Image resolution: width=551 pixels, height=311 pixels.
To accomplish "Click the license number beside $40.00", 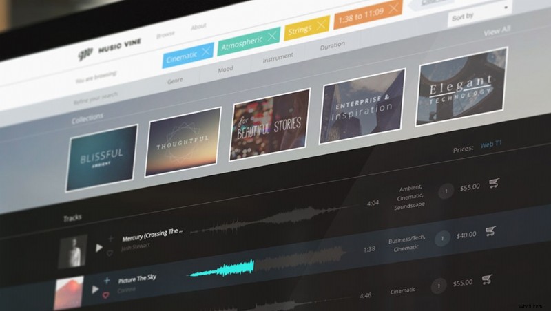I will coord(442,238).
